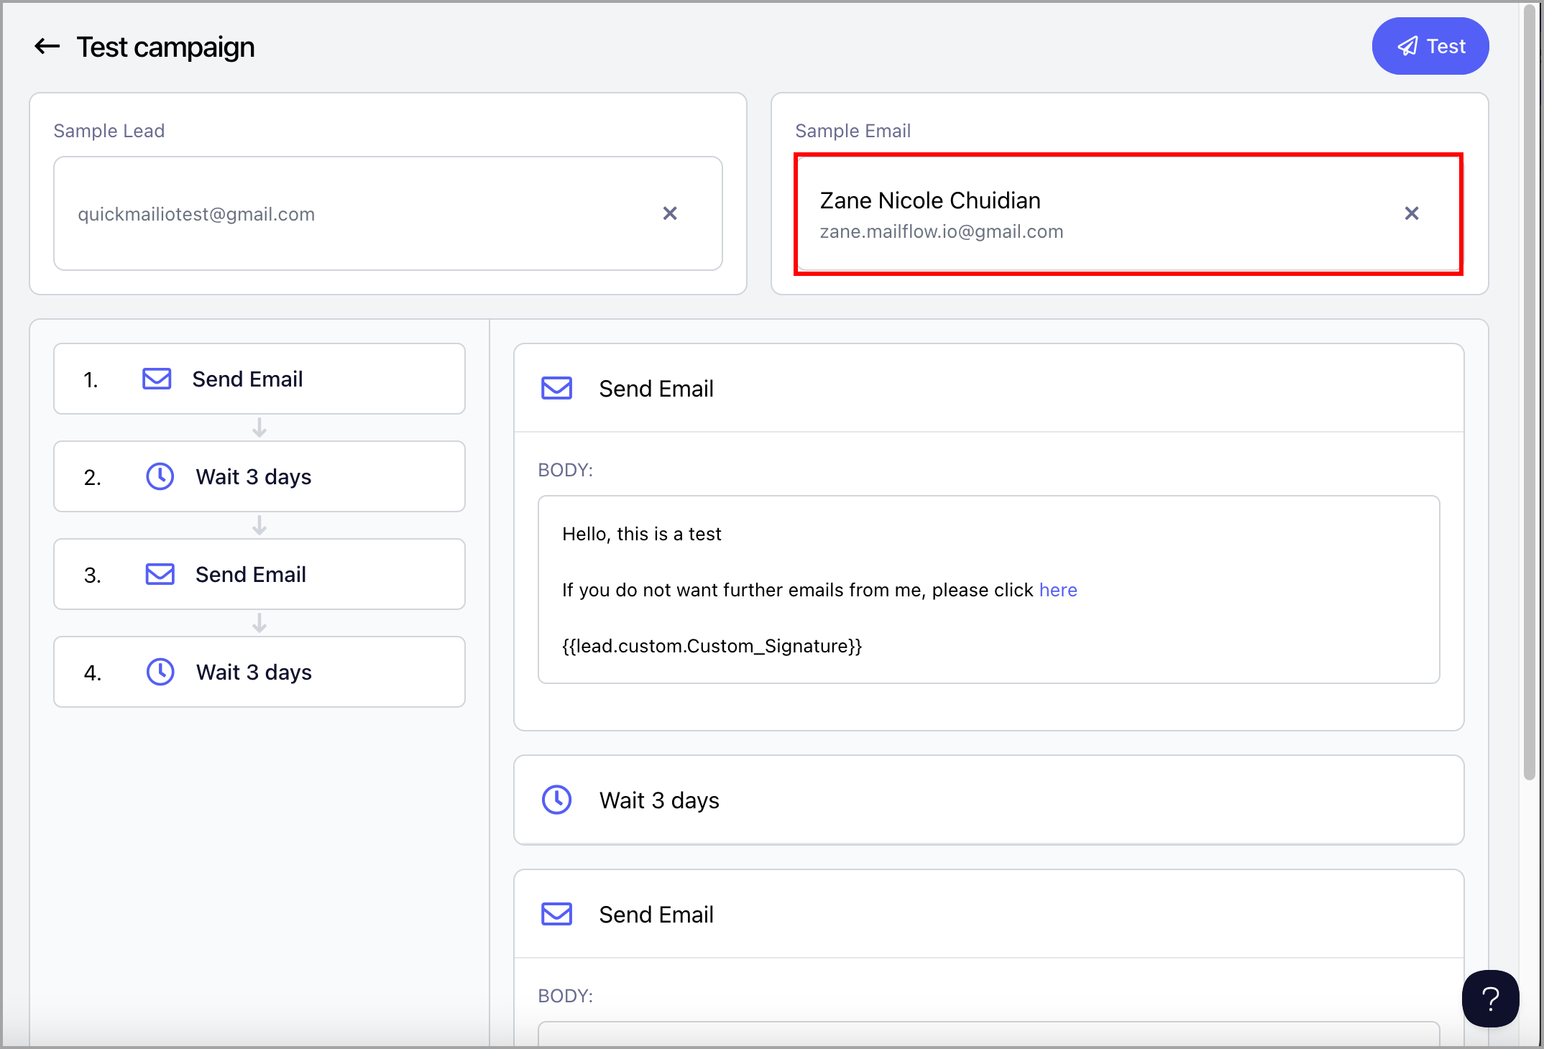This screenshot has width=1544, height=1049.
Task: Click the Sample Lead label
Action: click(x=109, y=131)
